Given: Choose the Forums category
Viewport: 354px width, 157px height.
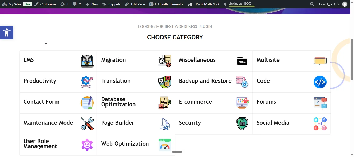Looking at the screenshot, I should 266,102.
